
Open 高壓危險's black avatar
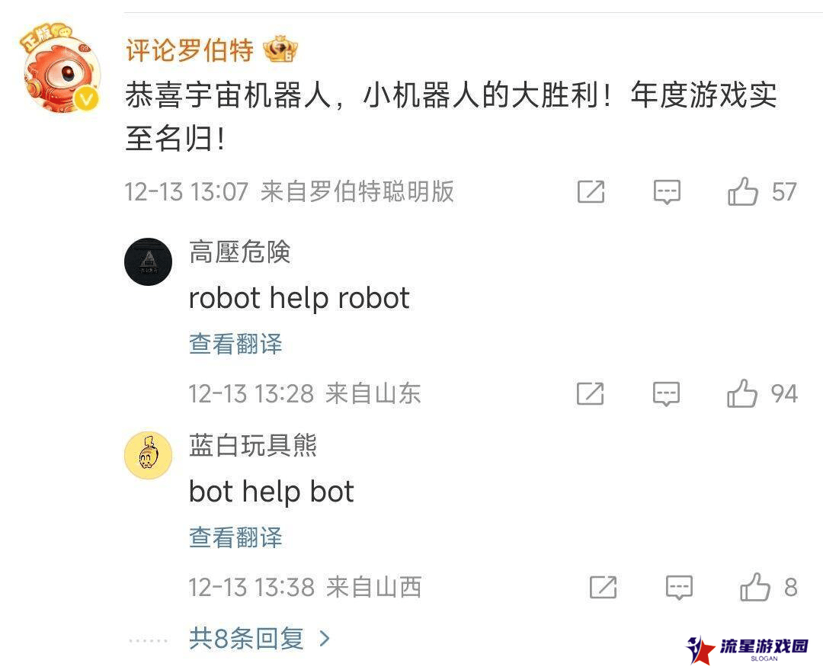tap(148, 261)
